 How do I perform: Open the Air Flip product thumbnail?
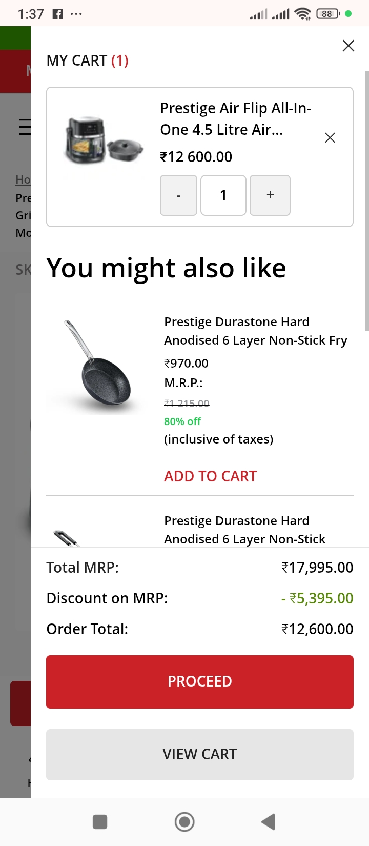coord(102,140)
